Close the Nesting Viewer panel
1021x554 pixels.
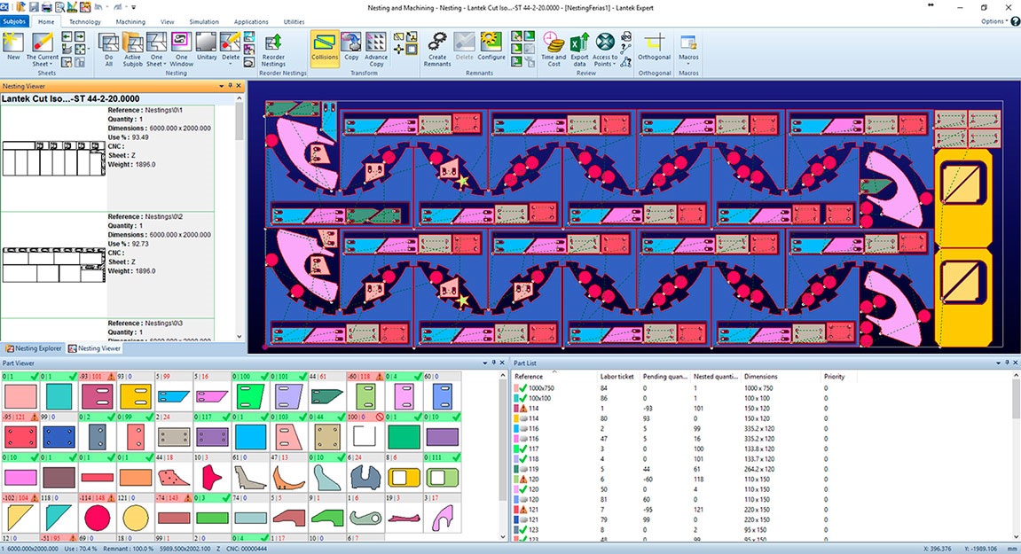coord(239,86)
